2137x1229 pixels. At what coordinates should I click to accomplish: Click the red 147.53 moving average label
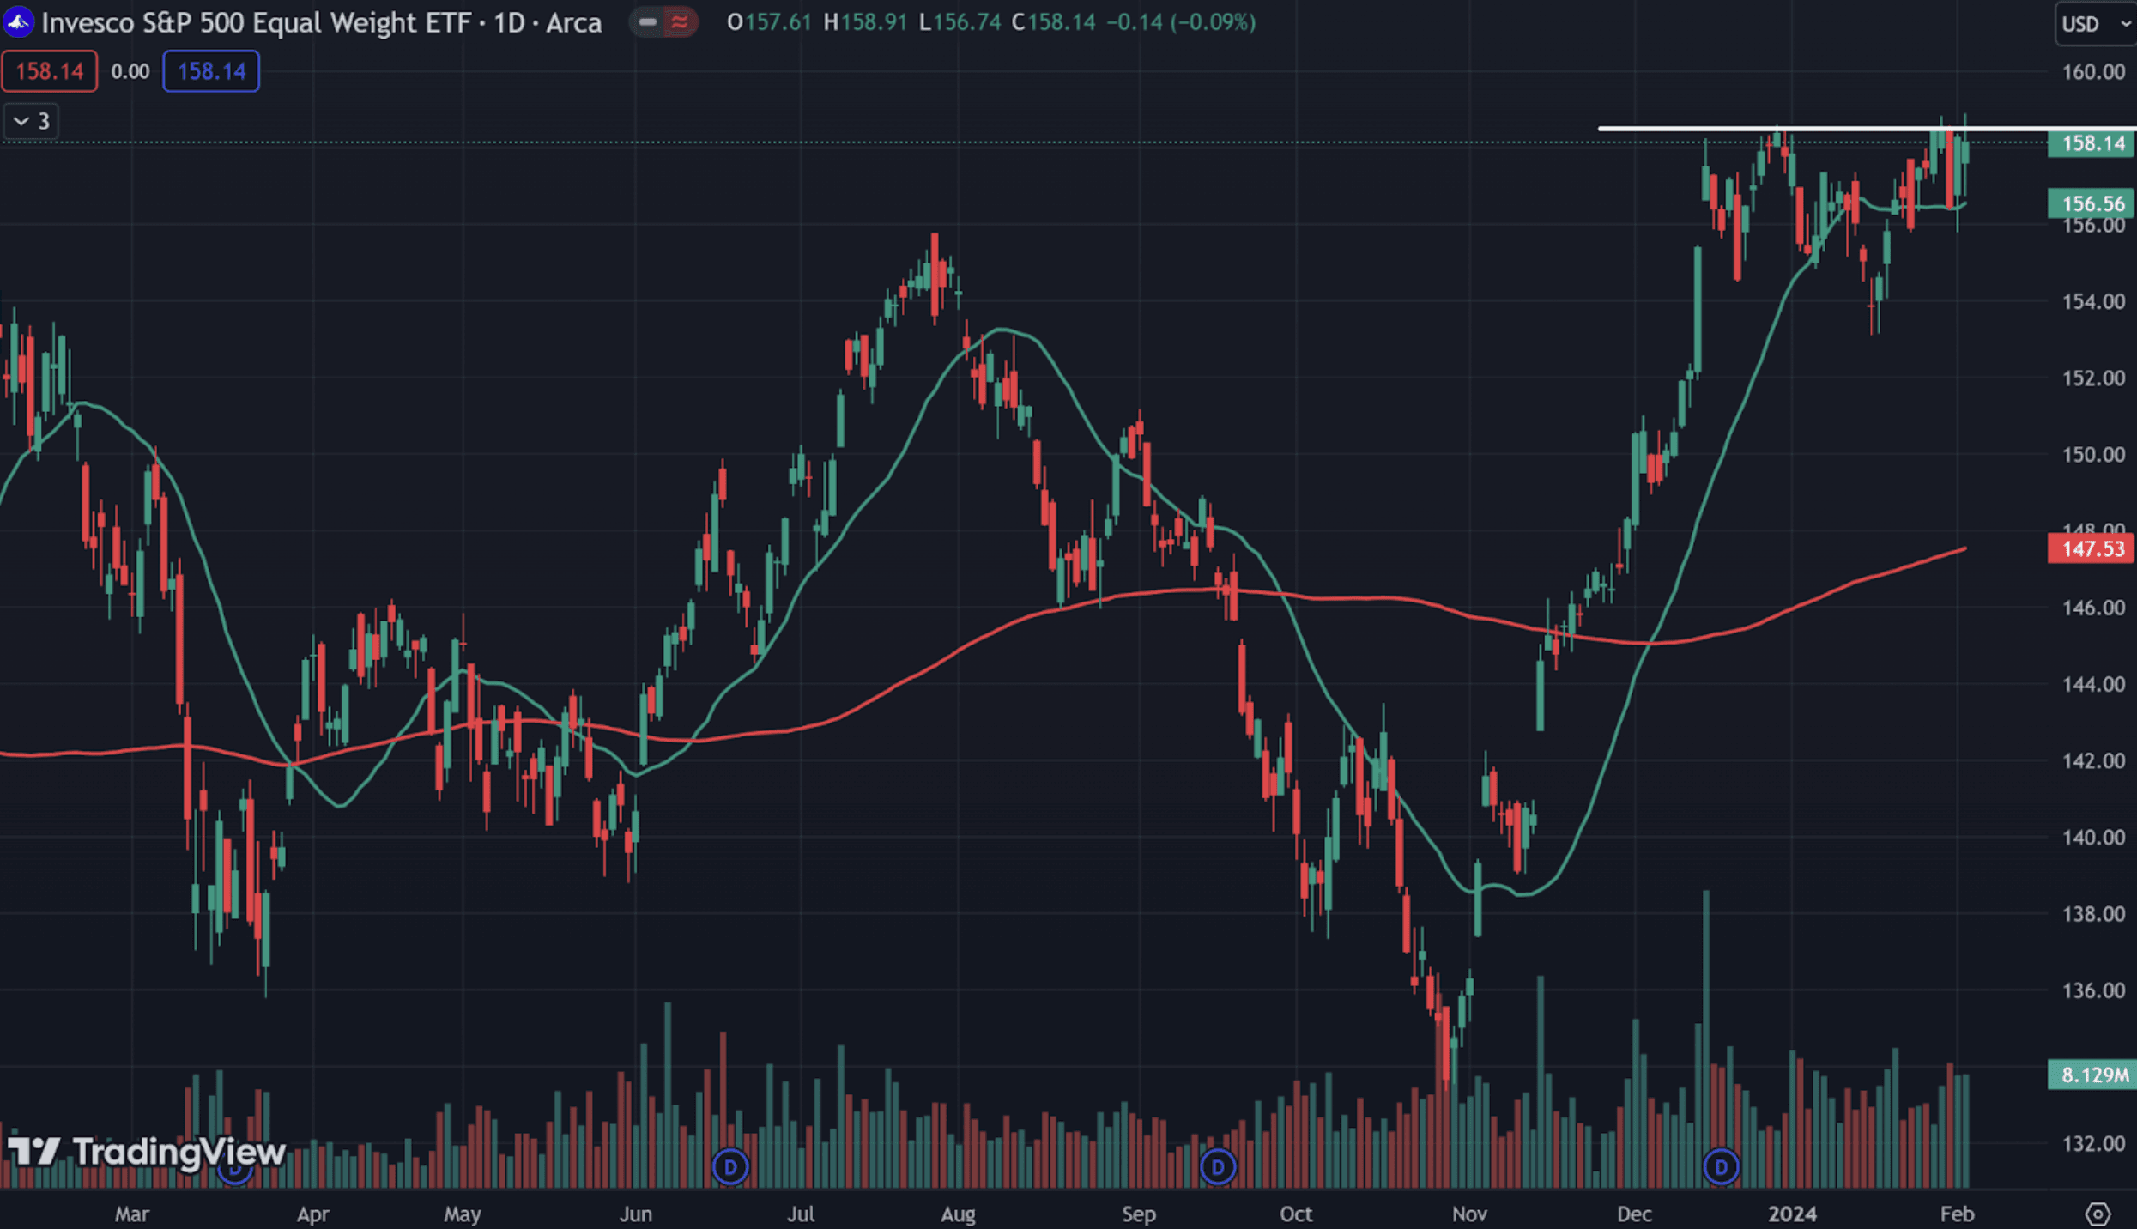2091,548
